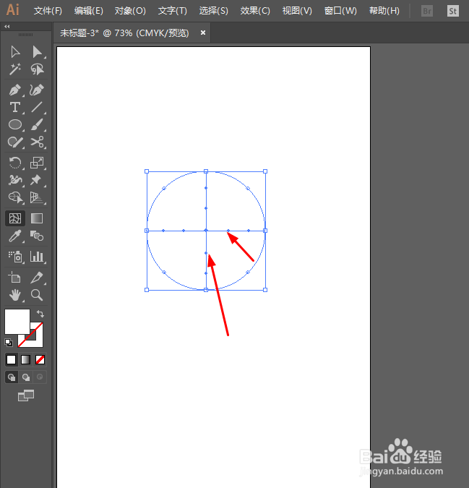Select the Gradient tool

tap(37, 218)
